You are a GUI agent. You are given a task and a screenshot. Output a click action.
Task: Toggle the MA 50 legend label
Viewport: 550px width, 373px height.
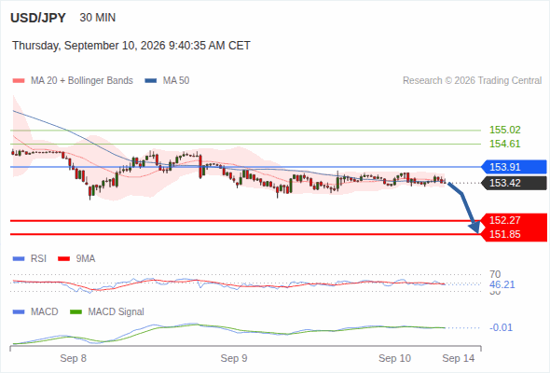176,81
